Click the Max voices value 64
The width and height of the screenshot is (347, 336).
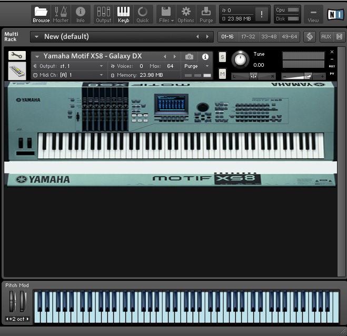[x=170, y=66]
